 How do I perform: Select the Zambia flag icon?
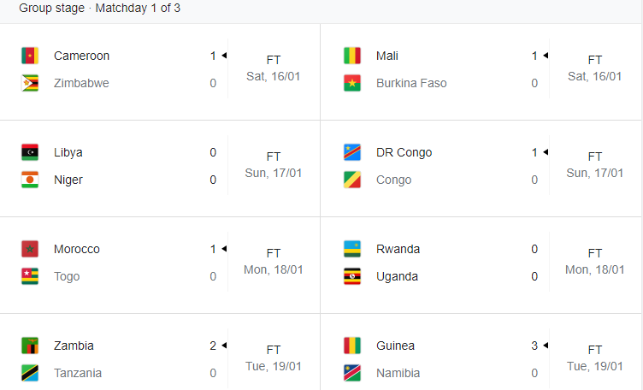coord(30,346)
